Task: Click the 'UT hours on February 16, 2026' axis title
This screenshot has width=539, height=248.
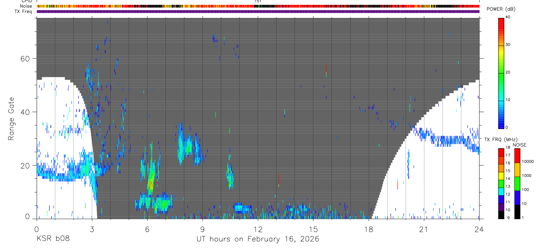Action: 258,239
